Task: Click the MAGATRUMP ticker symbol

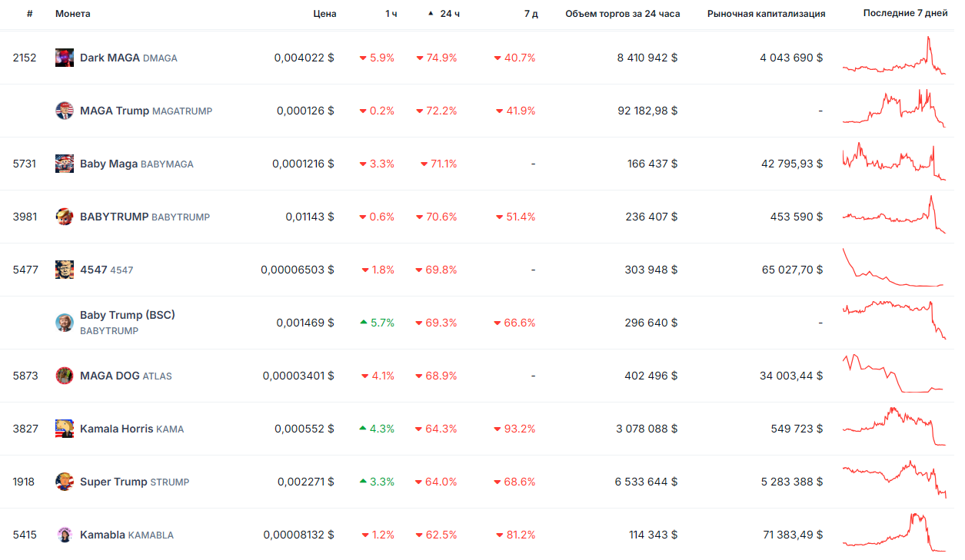Action: pyautogui.click(x=182, y=111)
